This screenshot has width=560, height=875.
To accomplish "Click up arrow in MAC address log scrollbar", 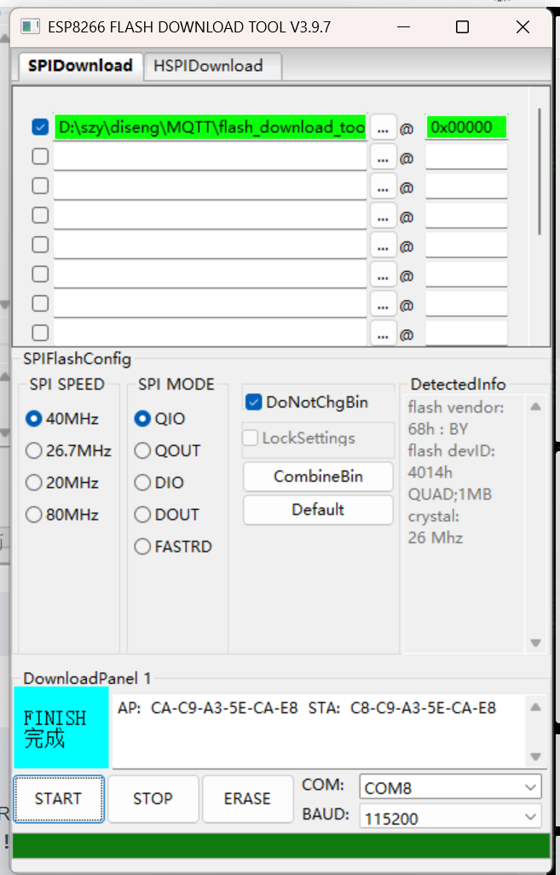I will (535, 707).
